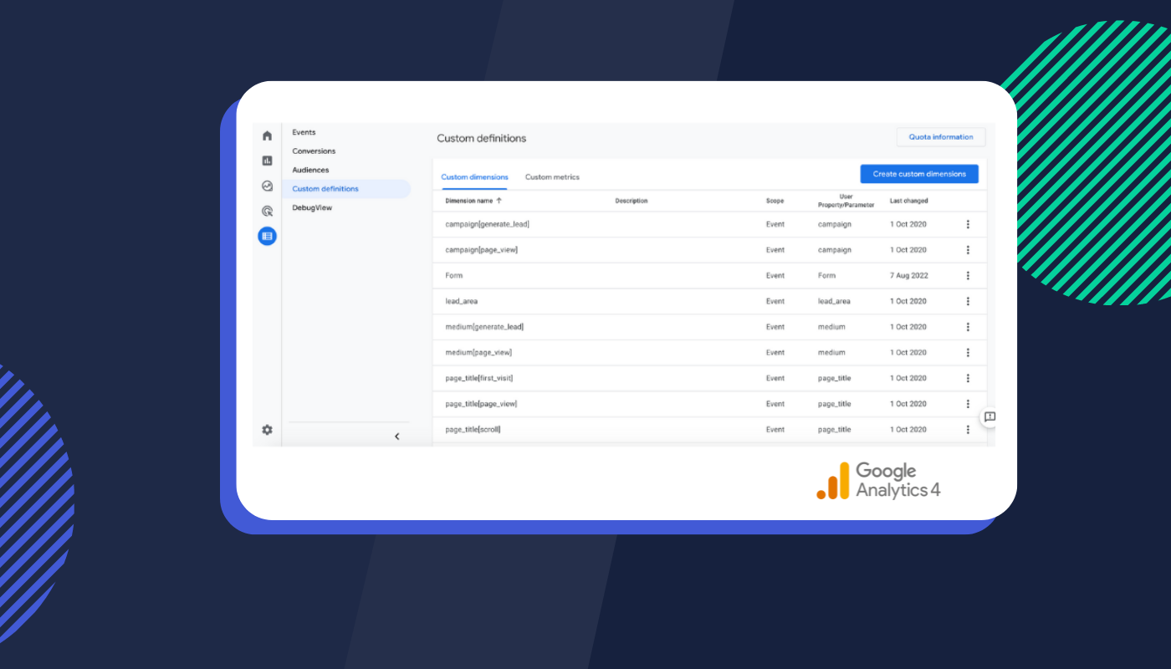The image size is (1171, 669).
Task: Open the Explore icon in sidebar
Action: click(267, 186)
